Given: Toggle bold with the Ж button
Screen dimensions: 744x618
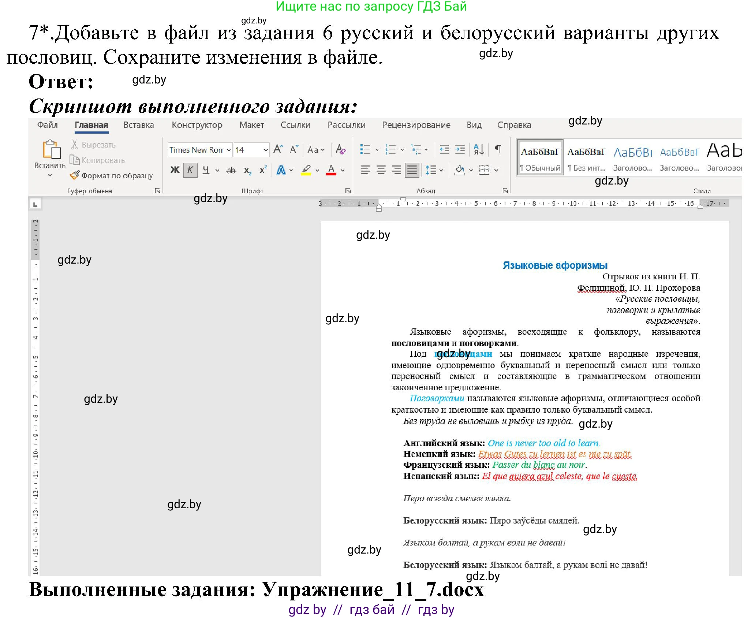Looking at the screenshot, I should click(175, 170).
